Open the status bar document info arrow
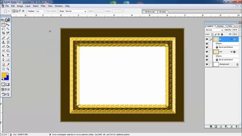 tap(50, 134)
